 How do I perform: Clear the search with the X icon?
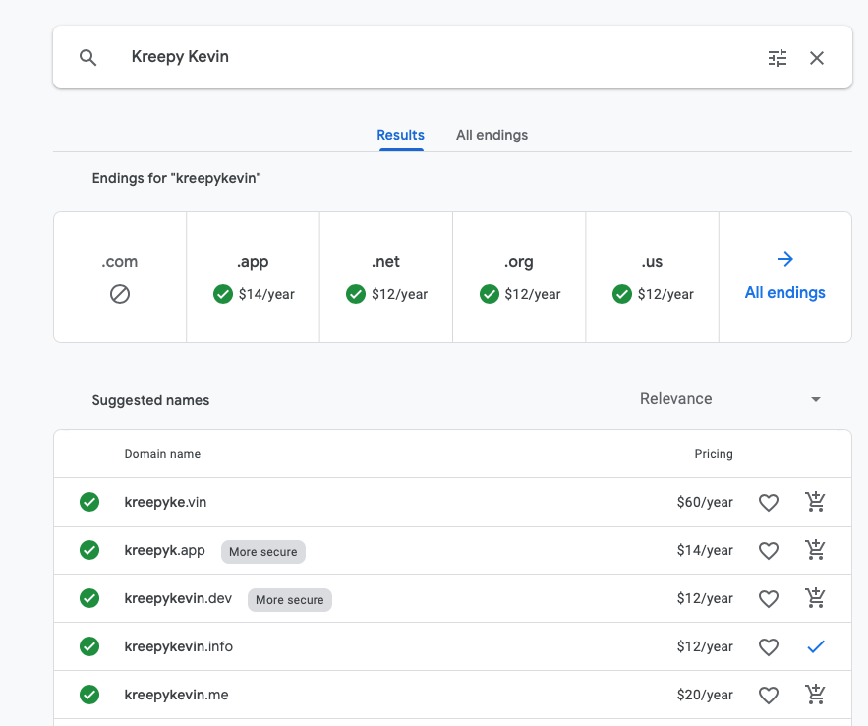point(817,58)
